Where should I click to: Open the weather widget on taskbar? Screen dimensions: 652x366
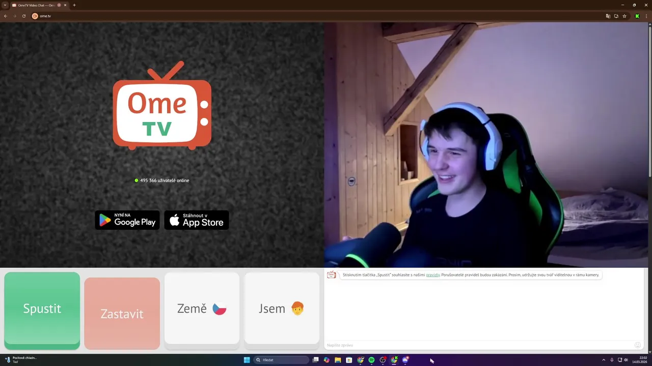[x=21, y=360]
